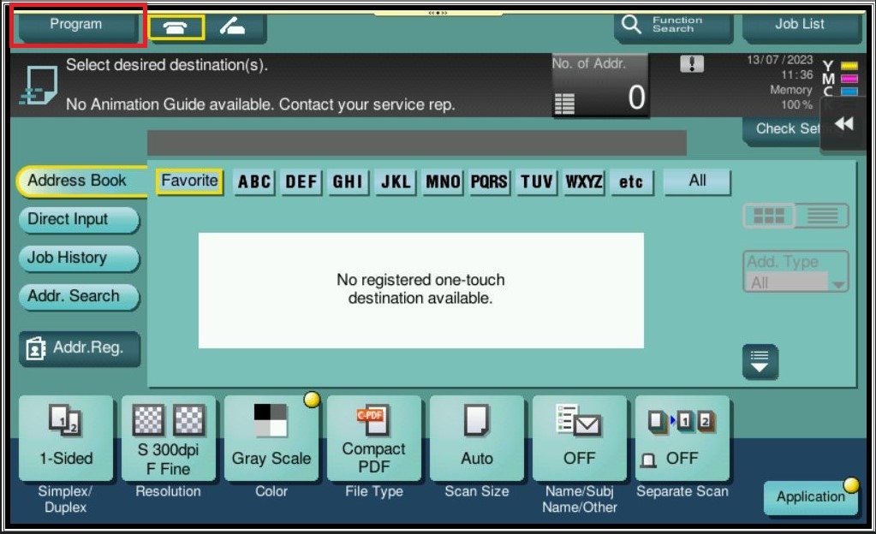Image resolution: width=876 pixels, height=534 pixels.
Task: Select the Direct Input tab
Action: pos(77,219)
